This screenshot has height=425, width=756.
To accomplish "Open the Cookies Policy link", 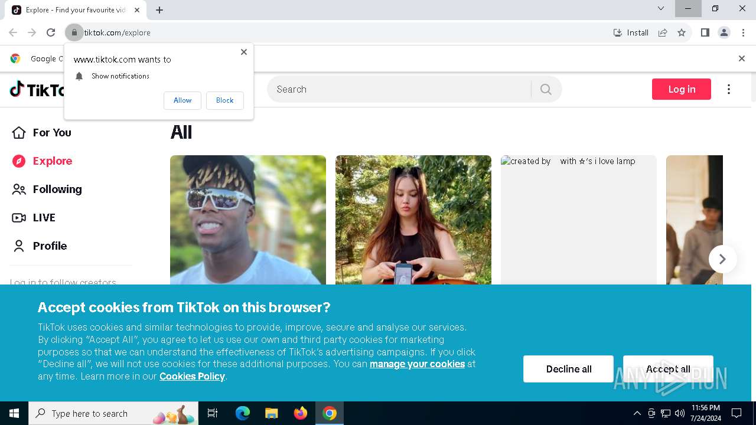I will pyautogui.click(x=192, y=377).
